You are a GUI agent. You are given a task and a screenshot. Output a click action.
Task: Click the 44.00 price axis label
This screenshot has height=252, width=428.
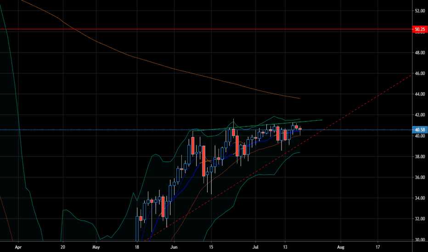tap(420, 94)
